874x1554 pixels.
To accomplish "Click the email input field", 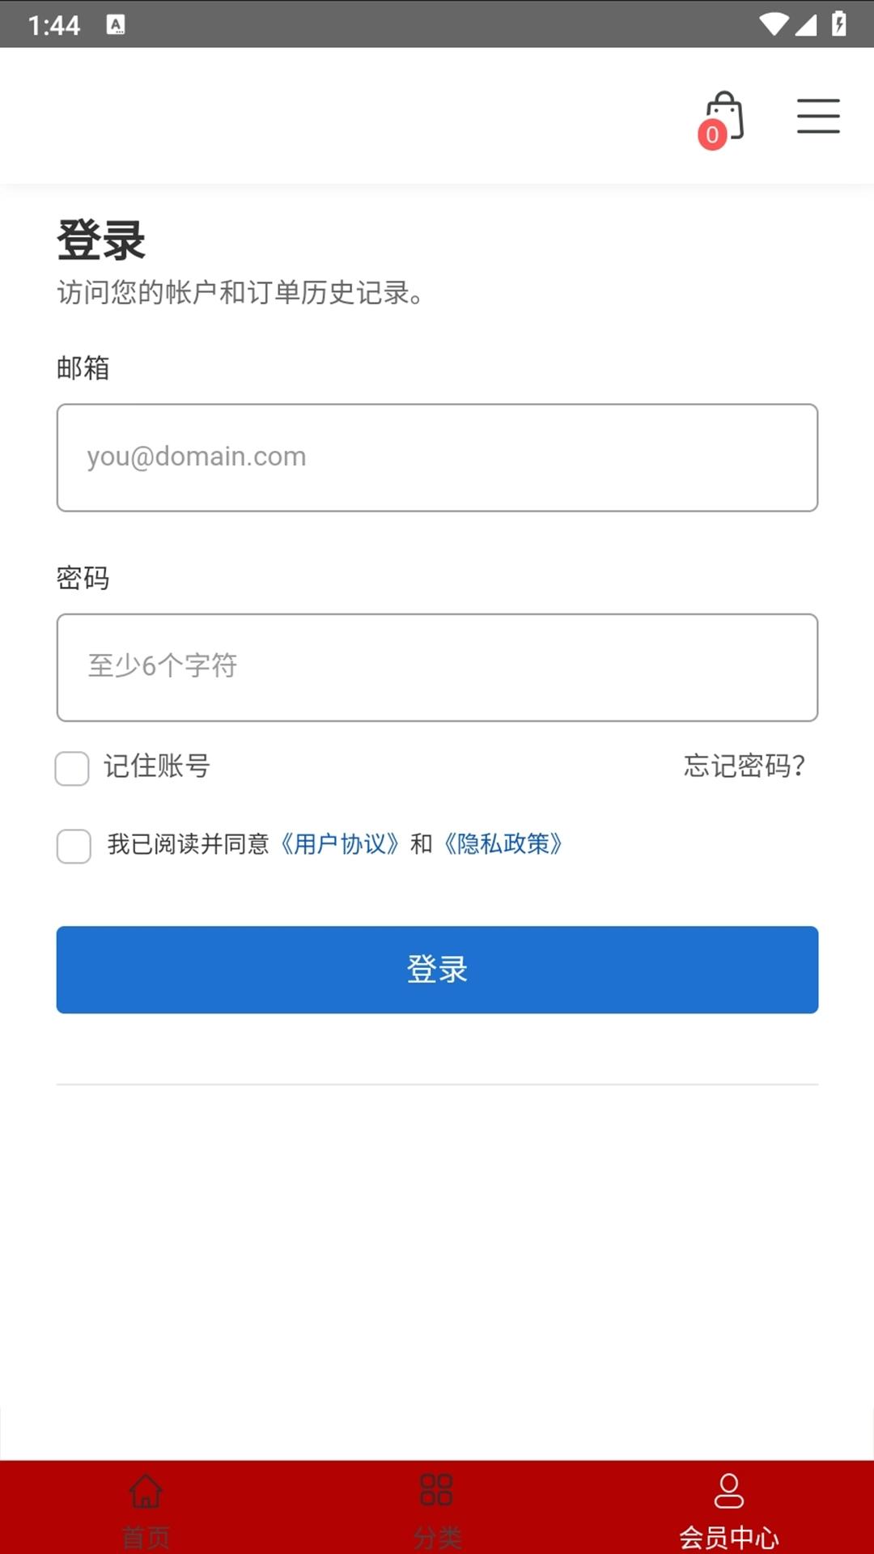I will click(x=437, y=456).
